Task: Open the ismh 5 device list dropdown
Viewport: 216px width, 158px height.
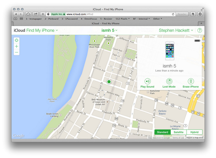Action: point(109,30)
